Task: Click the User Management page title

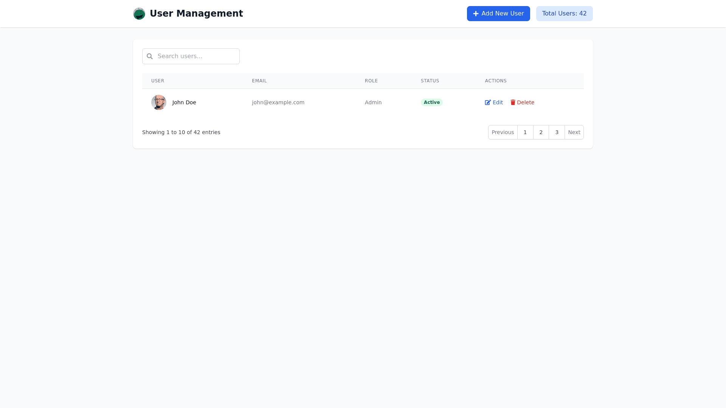Action: click(x=196, y=14)
